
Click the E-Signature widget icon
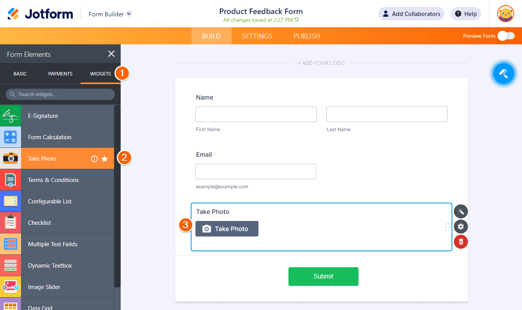pyautogui.click(x=11, y=116)
